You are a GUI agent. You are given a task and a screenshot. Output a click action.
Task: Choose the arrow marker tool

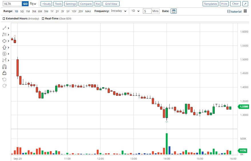(x=4, y=47)
